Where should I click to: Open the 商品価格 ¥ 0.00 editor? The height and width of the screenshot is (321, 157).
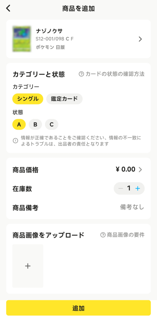tap(78, 170)
